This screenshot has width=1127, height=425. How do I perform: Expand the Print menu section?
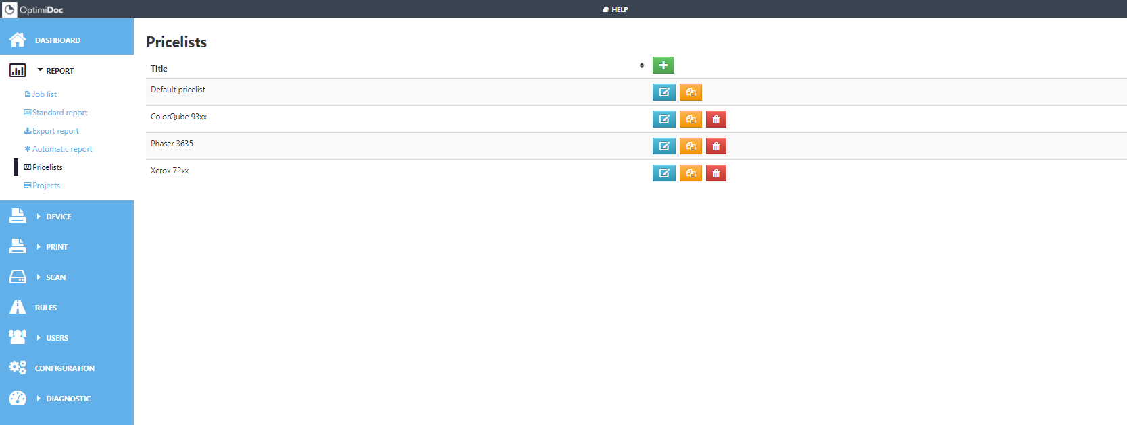pos(57,247)
